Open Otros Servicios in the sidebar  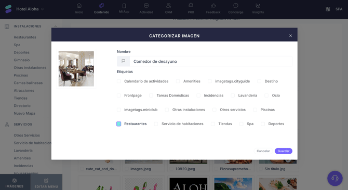(27, 135)
